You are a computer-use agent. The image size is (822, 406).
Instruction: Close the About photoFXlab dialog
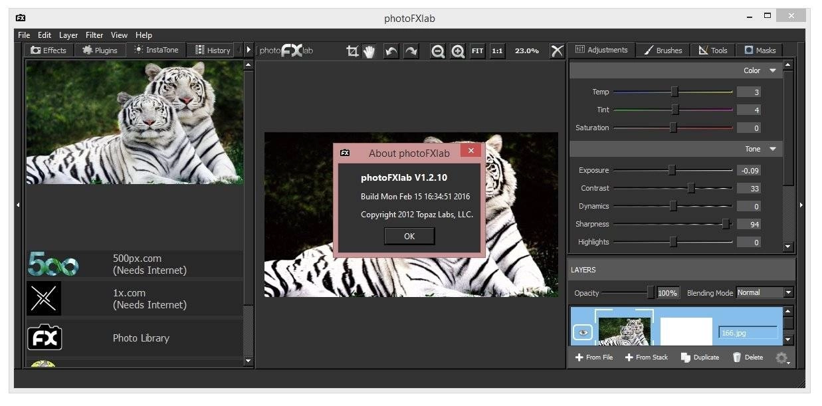point(471,151)
